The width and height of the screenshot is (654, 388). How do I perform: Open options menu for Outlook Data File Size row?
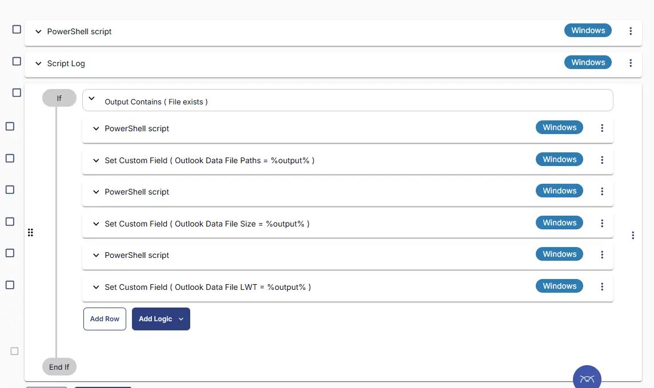[x=602, y=223]
